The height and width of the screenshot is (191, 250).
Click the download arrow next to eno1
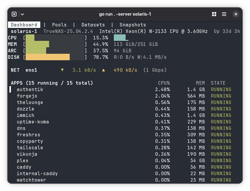(62, 70)
